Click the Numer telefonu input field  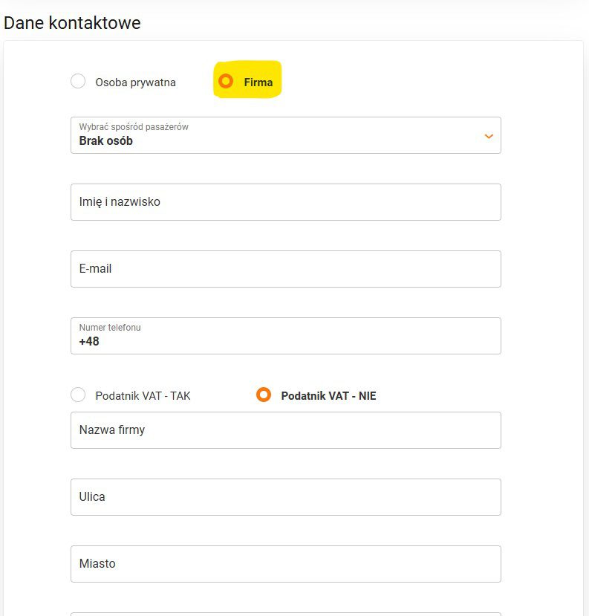285,336
